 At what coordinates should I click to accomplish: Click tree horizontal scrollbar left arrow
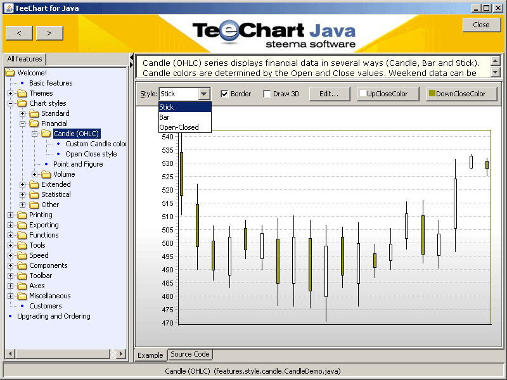point(10,354)
